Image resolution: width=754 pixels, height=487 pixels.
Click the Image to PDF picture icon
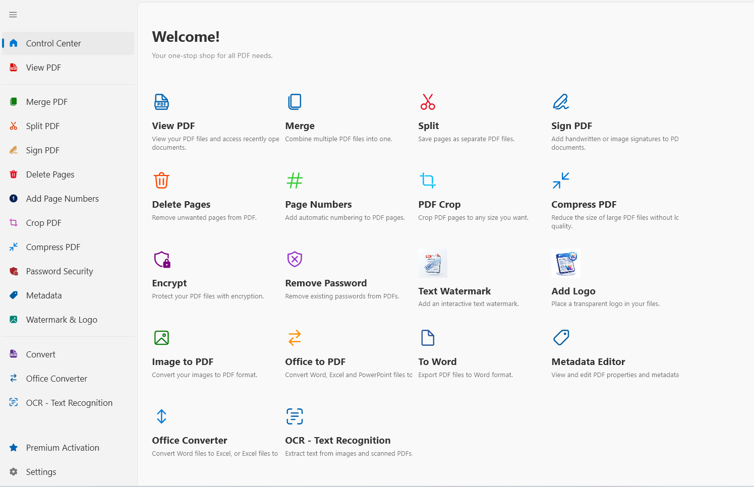coord(161,338)
